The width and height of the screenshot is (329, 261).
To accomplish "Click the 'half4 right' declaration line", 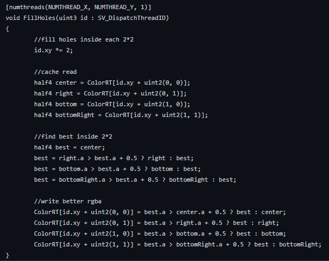I will [x=110, y=93].
